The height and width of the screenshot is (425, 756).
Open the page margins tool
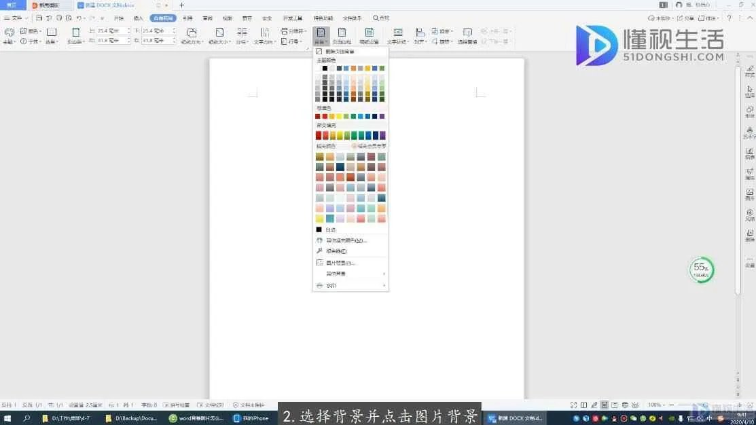pos(75,35)
